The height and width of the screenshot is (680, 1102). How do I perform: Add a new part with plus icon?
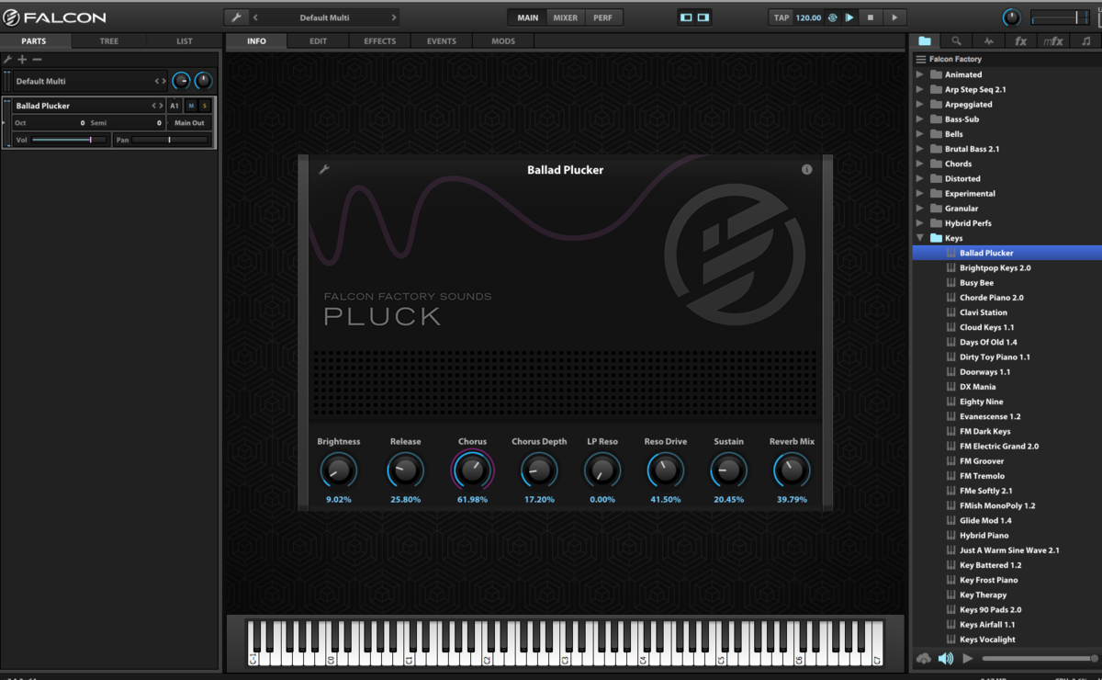tap(23, 60)
